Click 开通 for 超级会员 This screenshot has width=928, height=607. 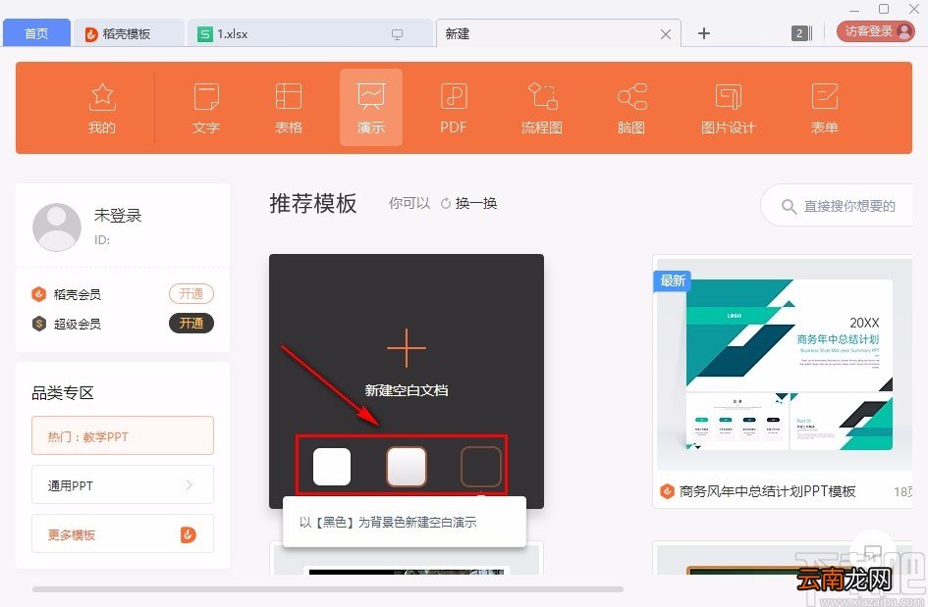pyautogui.click(x=191, y=324)
